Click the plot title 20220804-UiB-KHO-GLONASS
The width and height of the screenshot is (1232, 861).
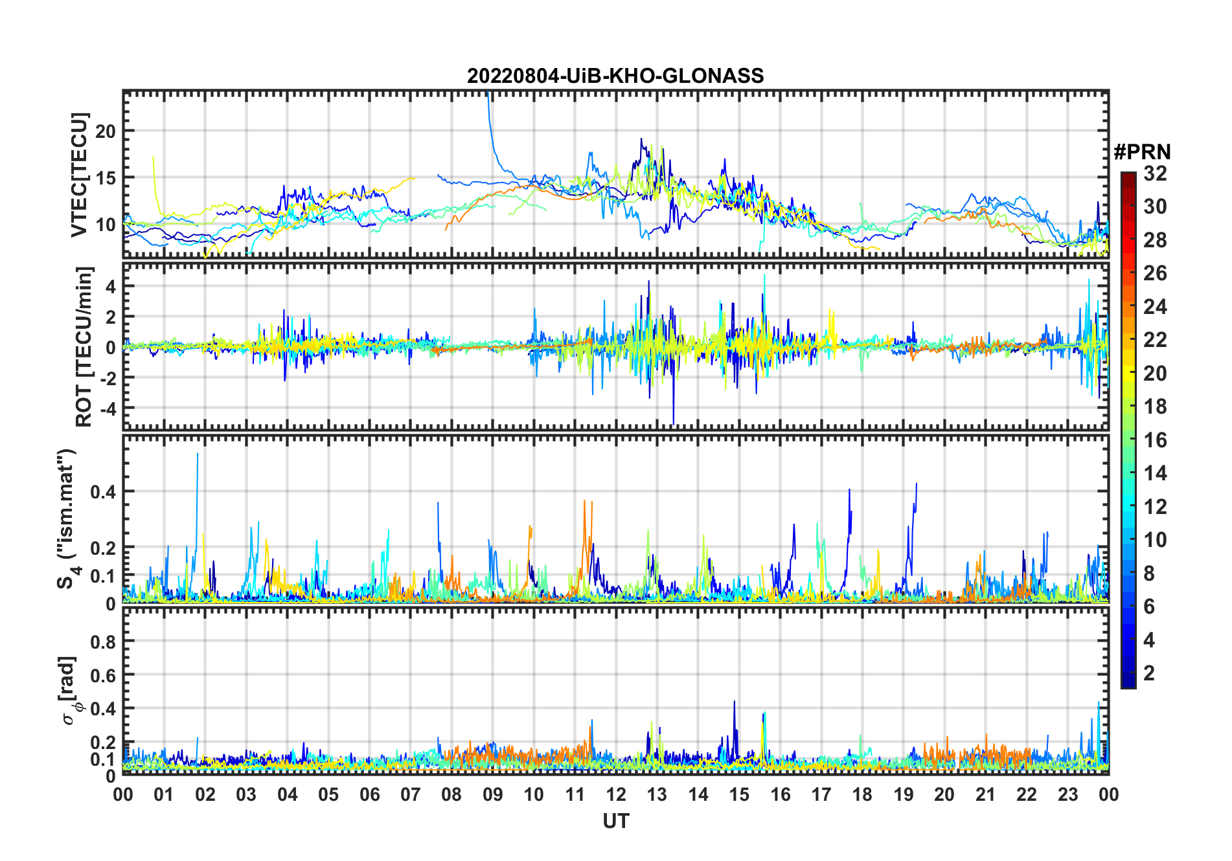tap(615, 76)
